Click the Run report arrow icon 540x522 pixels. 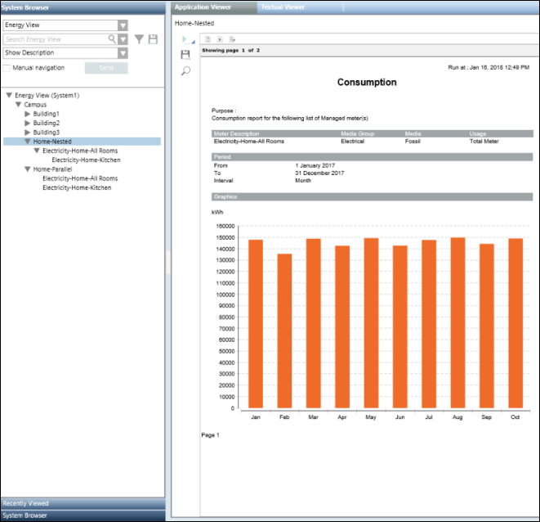coord(185,39)
